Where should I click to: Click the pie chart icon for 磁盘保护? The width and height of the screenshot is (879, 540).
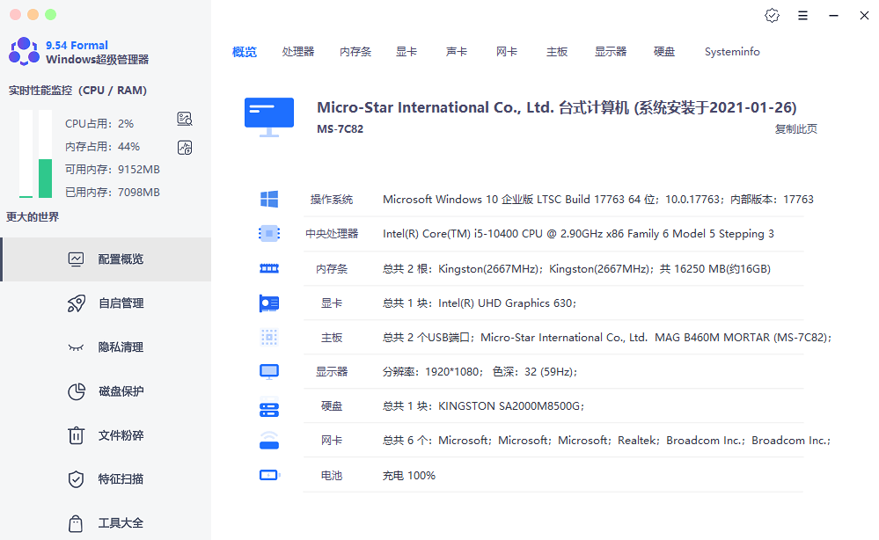point(77,391)
